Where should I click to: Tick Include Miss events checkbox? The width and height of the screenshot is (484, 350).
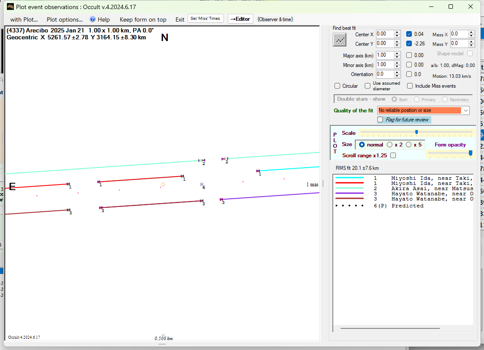coord(410,86)
